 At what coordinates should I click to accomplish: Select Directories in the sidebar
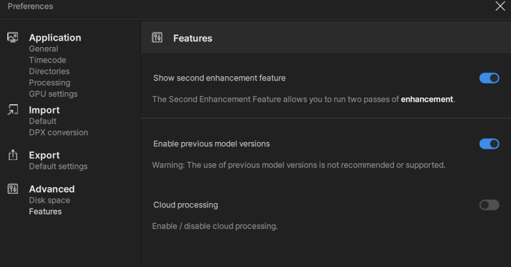click(49, 72)
